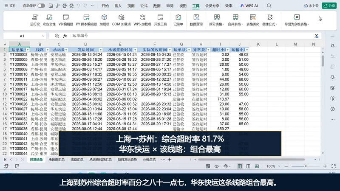Viewport: 340px width, 191px height.
Task: Switch to the 视图 ribbon tab
Action: [x=183, y=6]
